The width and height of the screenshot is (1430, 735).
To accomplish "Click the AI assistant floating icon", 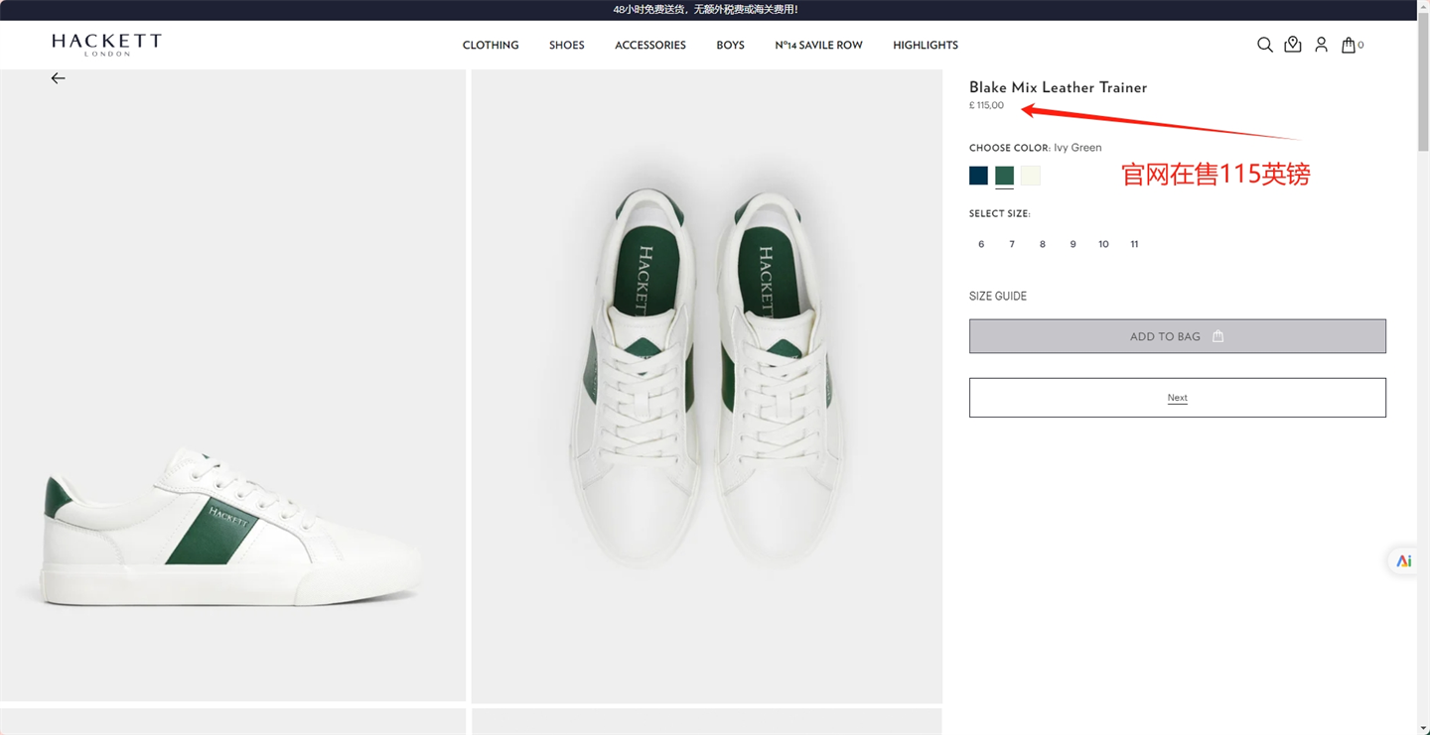I will click(x=1403, y=561).
